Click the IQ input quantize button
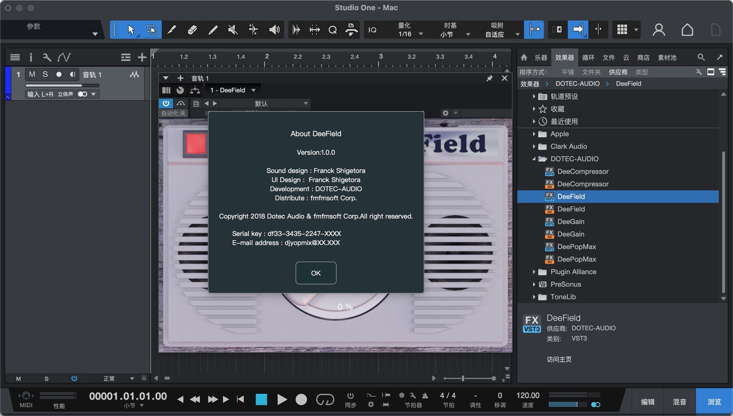Image resolution: width=733 pixels, height=416 pixels. (x=372, y=30)
